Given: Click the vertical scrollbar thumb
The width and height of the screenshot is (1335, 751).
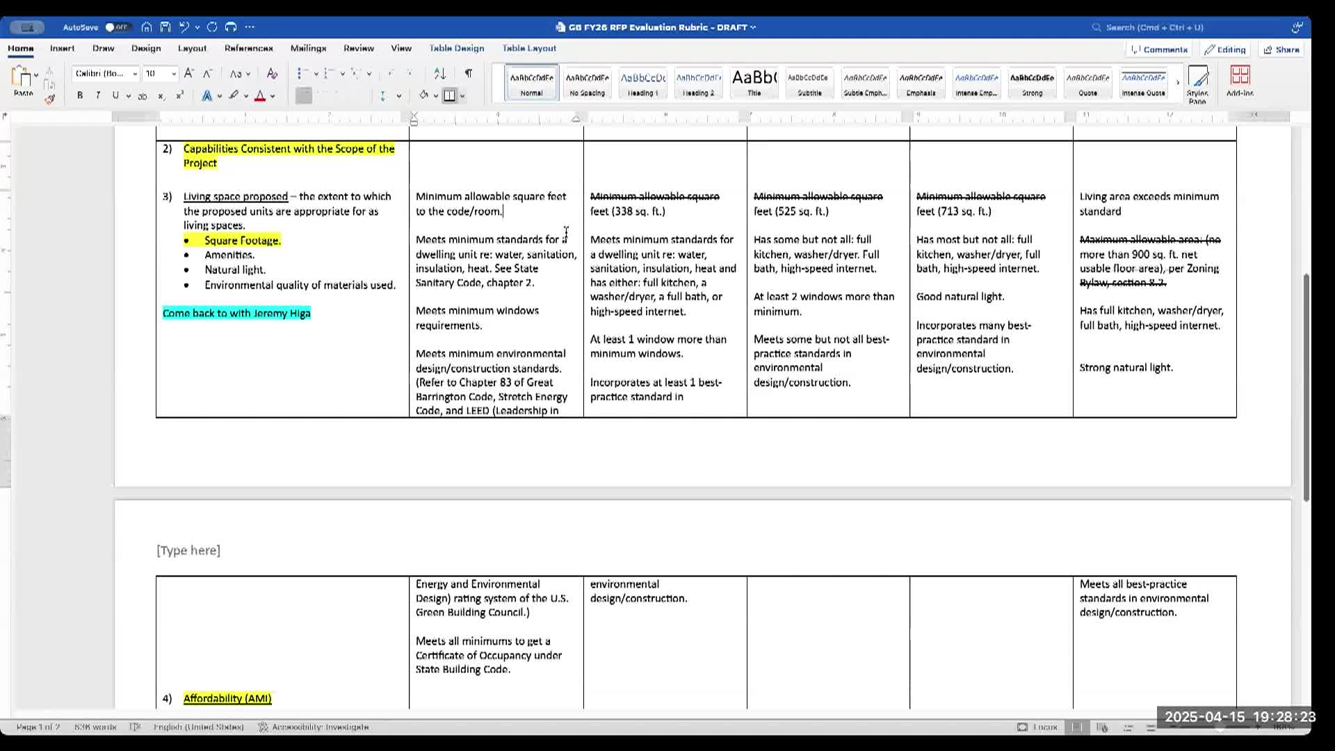Looking at the screenshot, I should pos(1306,387).
